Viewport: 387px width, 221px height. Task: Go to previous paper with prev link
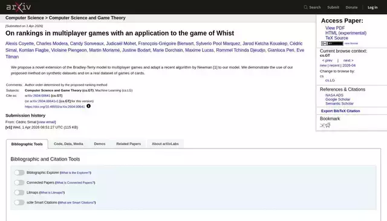pyautogui.click(x=327, y=60)
